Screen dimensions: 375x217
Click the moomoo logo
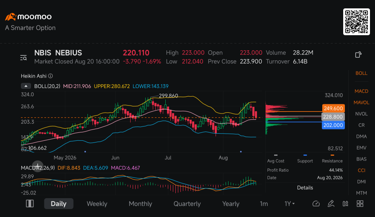(x=28, y=17)
